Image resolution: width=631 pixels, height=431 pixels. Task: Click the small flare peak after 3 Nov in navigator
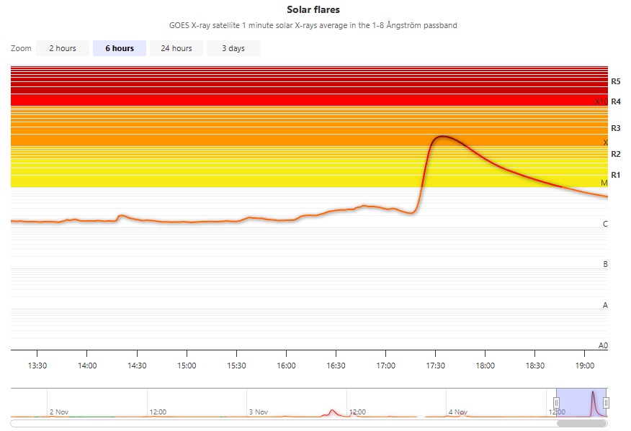click(332, 411)
